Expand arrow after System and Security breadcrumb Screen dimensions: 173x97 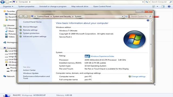[x=73, y=16]
